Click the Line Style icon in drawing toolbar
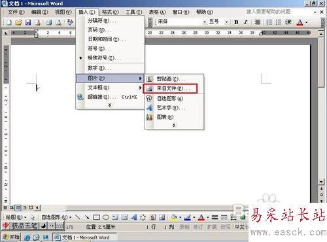 point(215,217)
